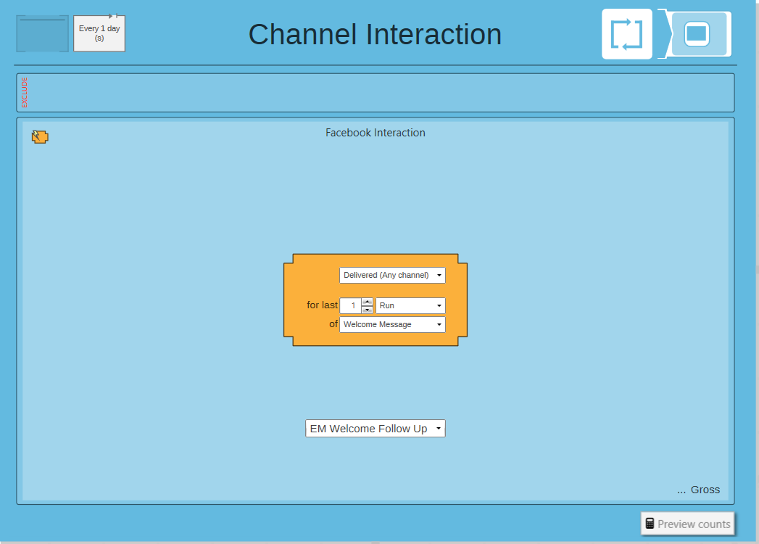Open the EM Welcome Follow Up dropdown
Screen dimensions: 759x544
(x=375, y=429)
